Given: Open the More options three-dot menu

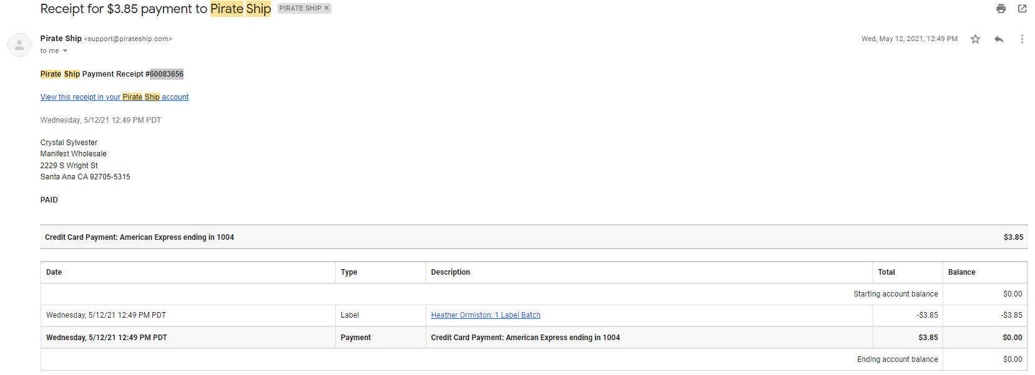Looking at the screenshot, I should pyautogui.click(x=1022, y=39).
